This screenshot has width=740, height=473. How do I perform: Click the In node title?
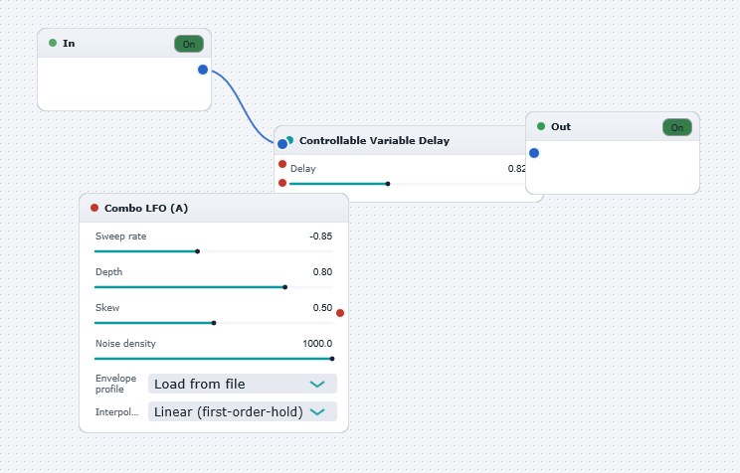coord(69,44)
